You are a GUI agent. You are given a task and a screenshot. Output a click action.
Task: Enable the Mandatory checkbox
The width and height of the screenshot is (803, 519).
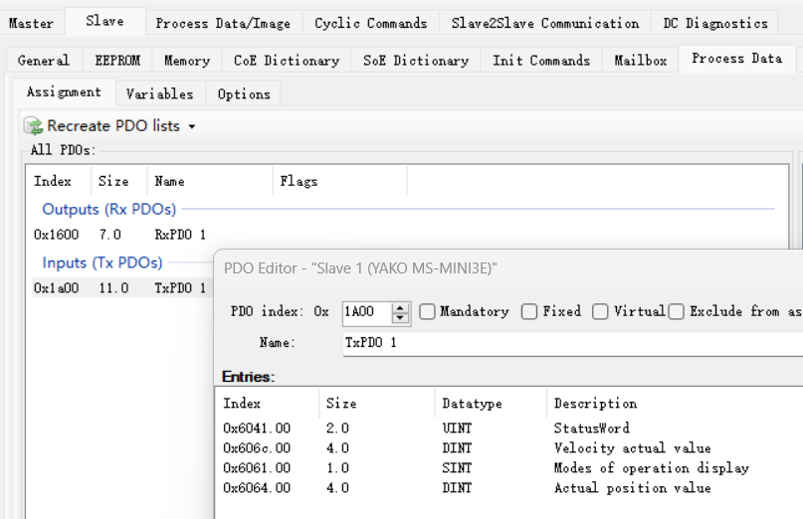point(427,312)
